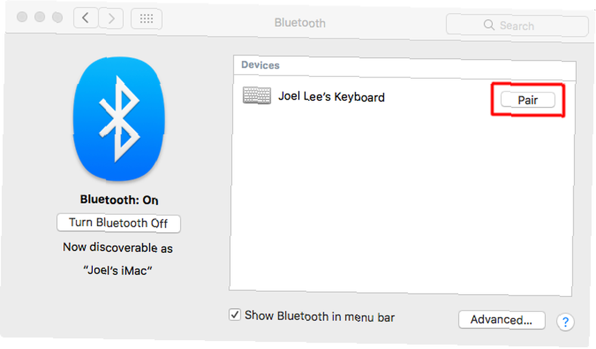Click the magnifier icon in the Search field
The width and height of the screenshot is (596, 349).
[489, 25]
